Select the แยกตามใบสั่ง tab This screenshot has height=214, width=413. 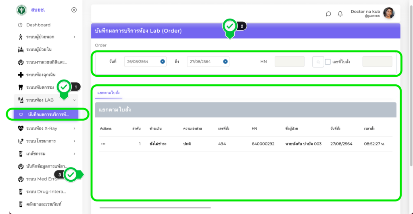point(108,93)
